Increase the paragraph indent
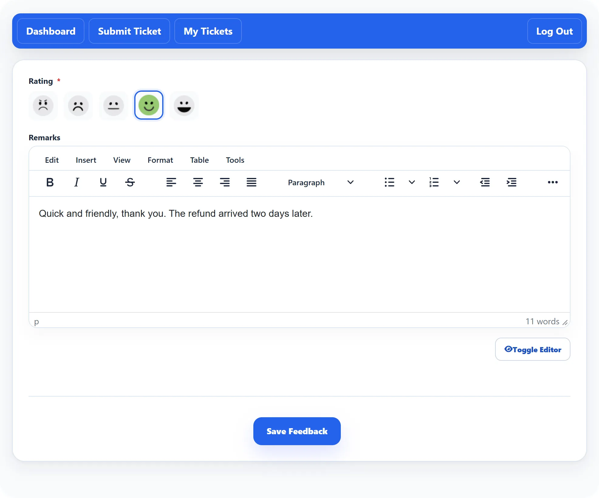The width and height of the screenshot is (599, 498). (512, 182)
